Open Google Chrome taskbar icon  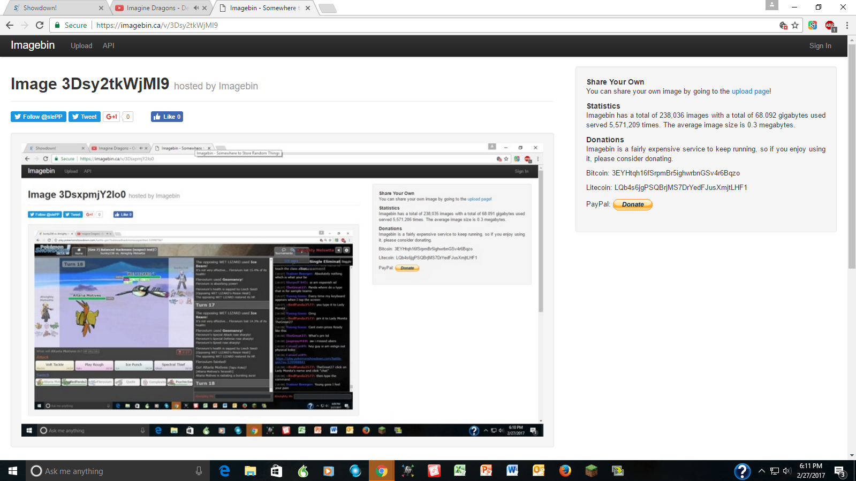pos(381,471)
